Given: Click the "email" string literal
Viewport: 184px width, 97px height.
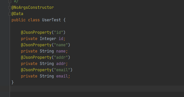Looking at the screenshot, I should point(62,70).
